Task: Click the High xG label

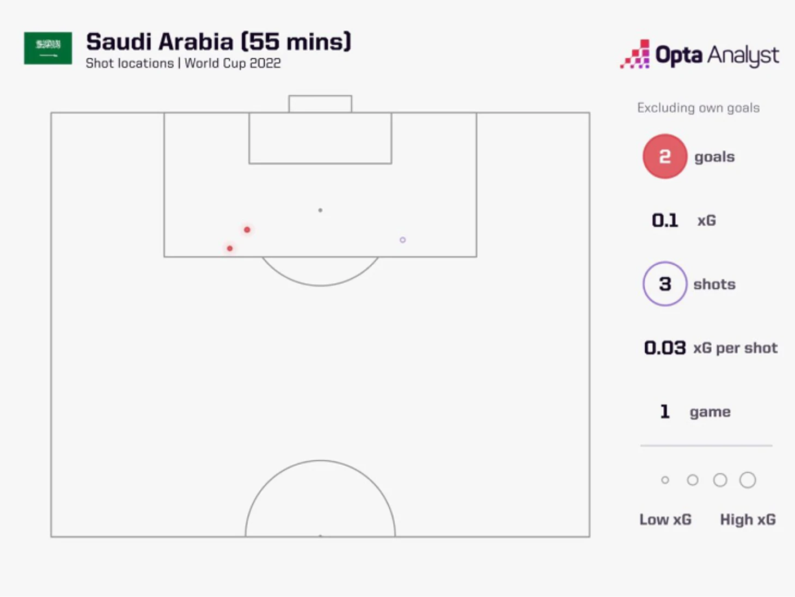Action: point(748,520)
